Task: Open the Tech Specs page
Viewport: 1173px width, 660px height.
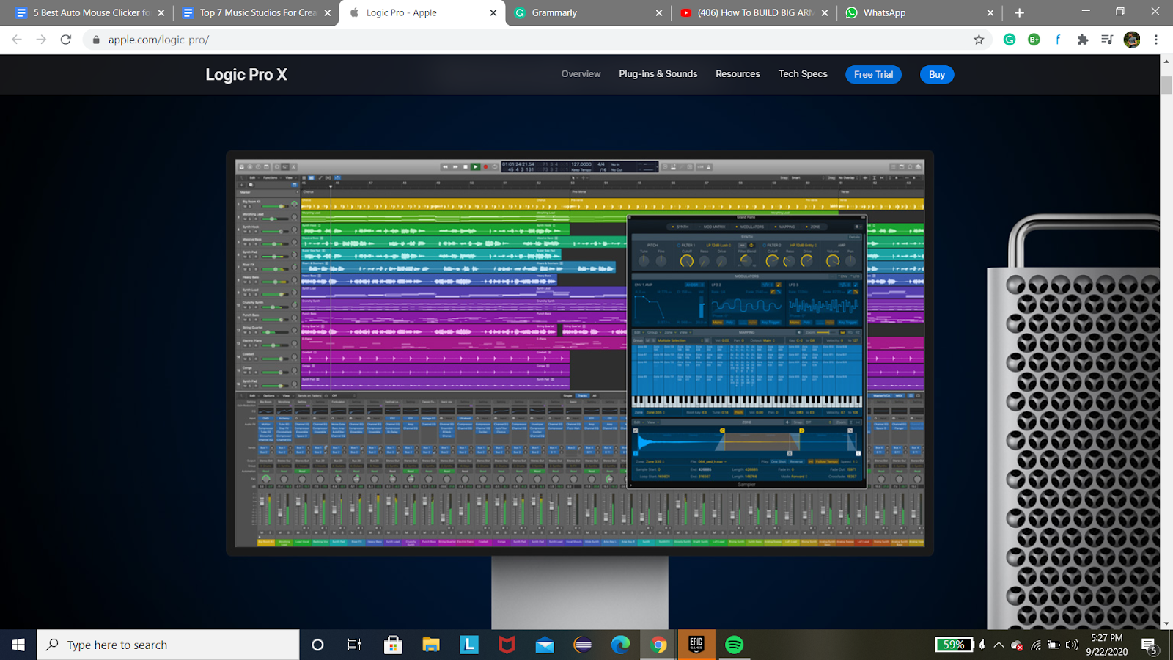Action: 803,74
